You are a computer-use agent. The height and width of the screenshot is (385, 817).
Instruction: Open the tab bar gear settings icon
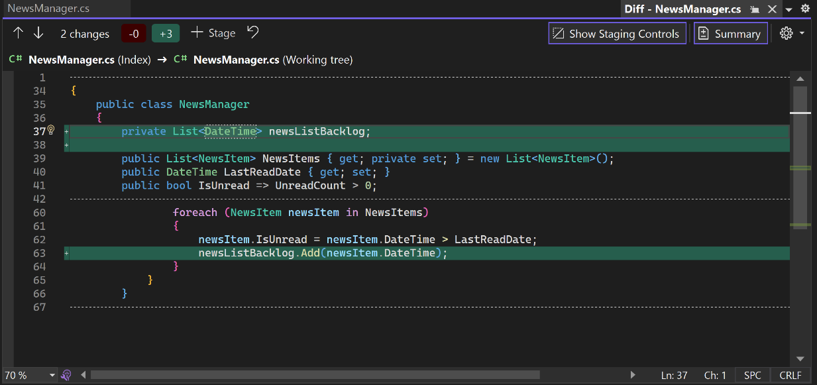805,9
